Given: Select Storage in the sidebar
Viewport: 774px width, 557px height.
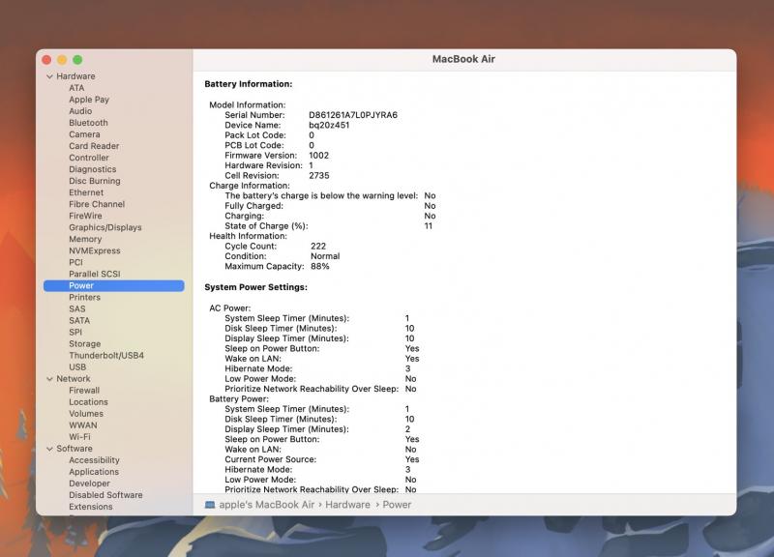Looking at the screenshot, I should 84,344.
